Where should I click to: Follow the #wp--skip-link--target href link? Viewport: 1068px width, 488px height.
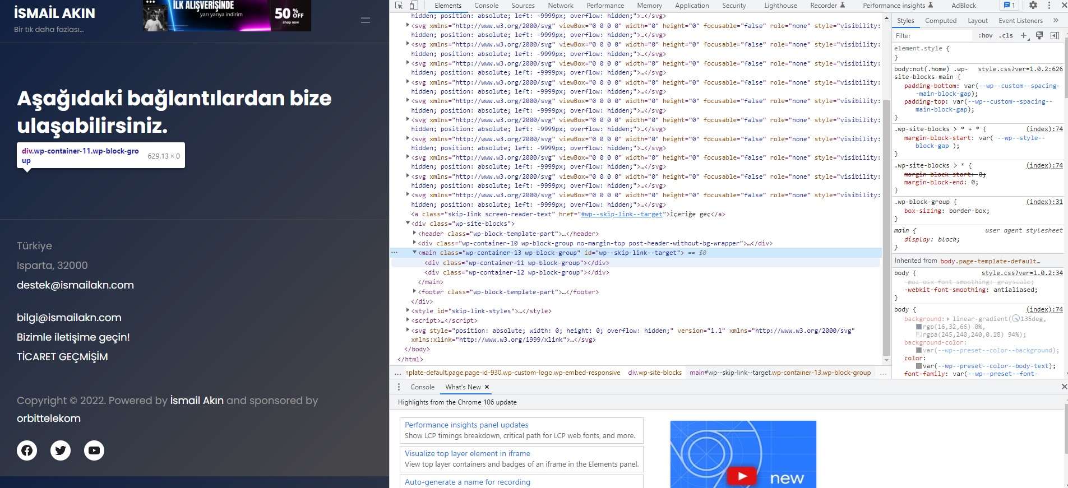622,214
